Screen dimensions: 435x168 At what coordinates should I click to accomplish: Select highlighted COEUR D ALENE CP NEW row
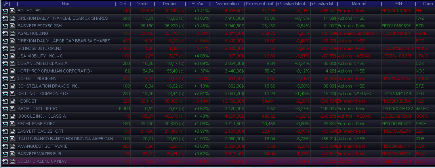click(217, 161)
